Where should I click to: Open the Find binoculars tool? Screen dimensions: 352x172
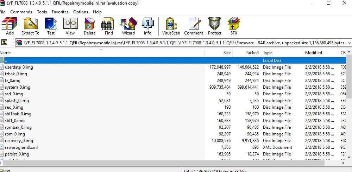pos(109,26)
